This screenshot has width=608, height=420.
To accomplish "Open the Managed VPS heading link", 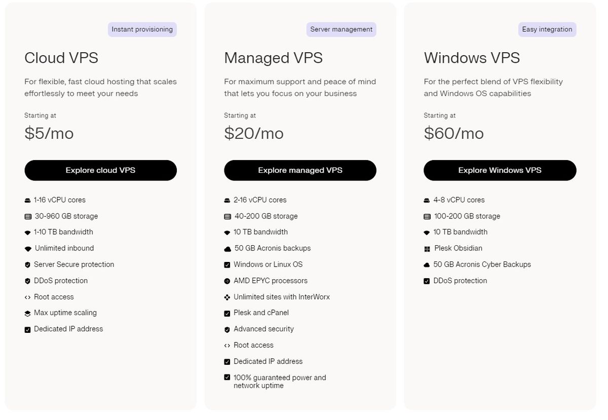I will (273, 58).
